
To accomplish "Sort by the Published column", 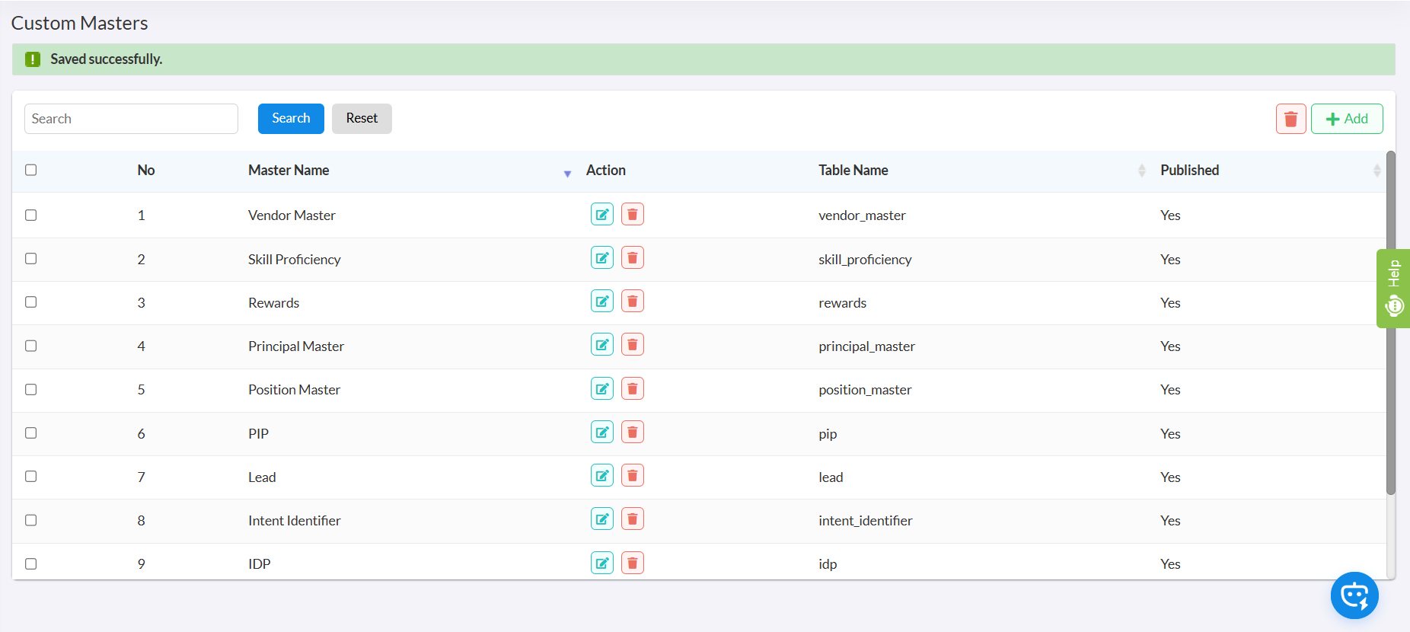I will pyautogui.click(x=1376, y=171).
